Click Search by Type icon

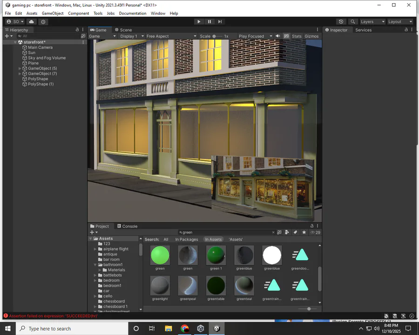pyautogui.click(x=287, y=233)
